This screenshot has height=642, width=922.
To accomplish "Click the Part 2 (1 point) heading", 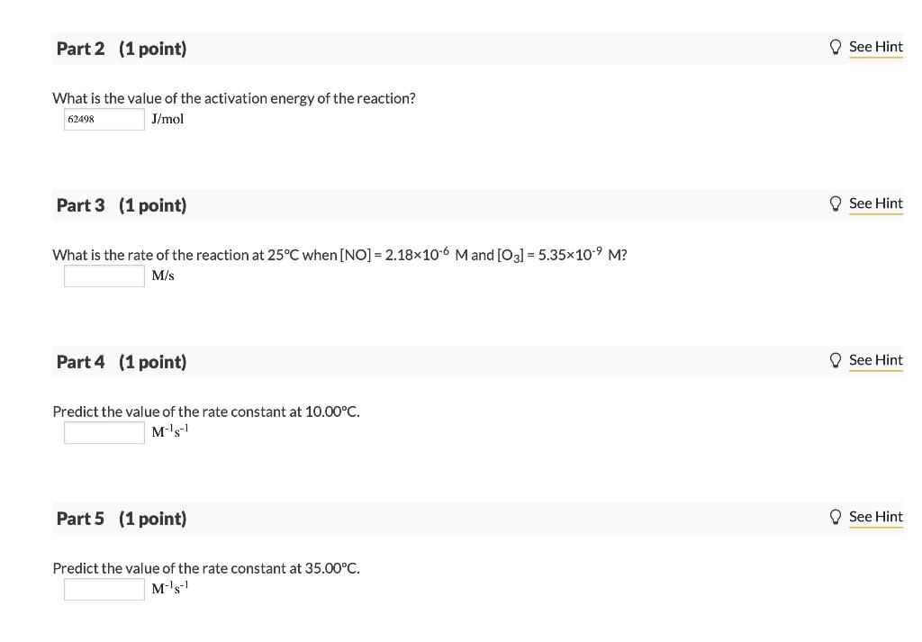I will (122, 49).
